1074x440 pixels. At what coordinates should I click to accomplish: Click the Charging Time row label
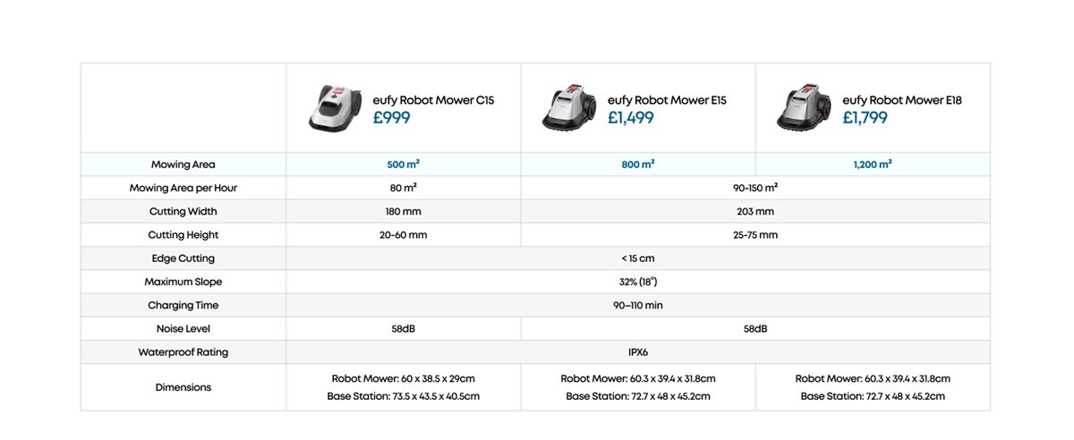[x=183, y=305]
